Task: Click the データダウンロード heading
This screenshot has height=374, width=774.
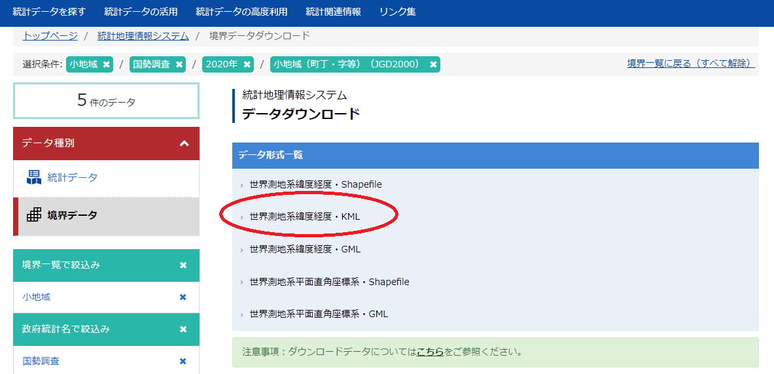Action: [x=300, y=114]
